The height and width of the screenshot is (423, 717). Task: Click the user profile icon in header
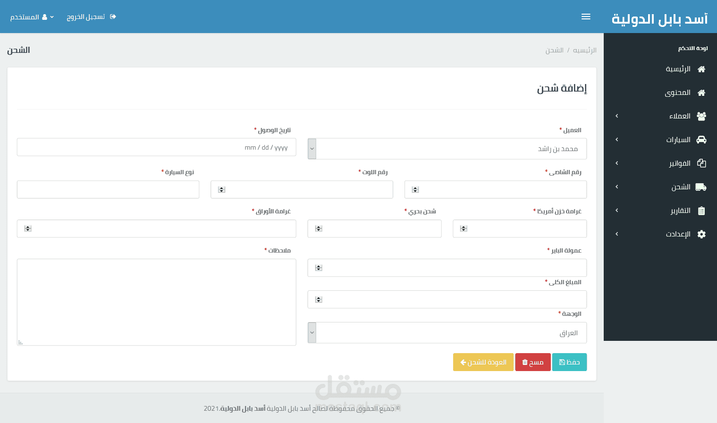[x=44, y=17]
